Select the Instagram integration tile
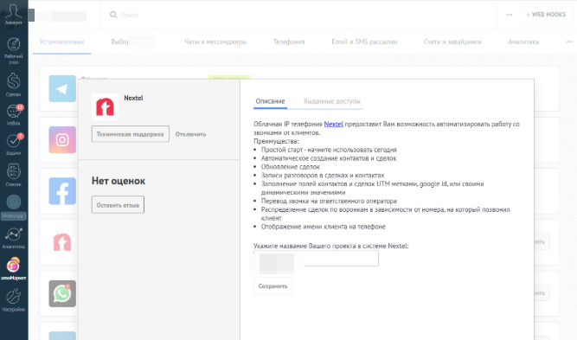Screen dimensions: 577x340 pos(62,140)
